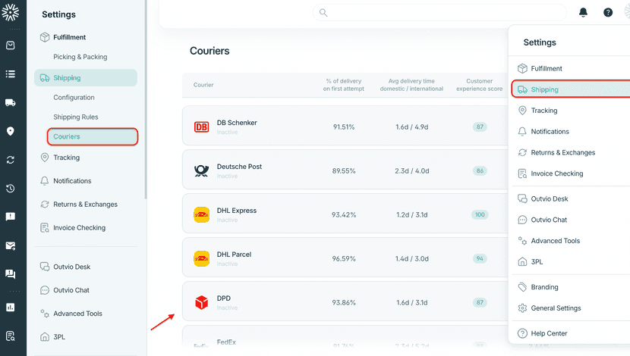
Task: Open Help Center from settings popup
Action: tap(549, 333)
